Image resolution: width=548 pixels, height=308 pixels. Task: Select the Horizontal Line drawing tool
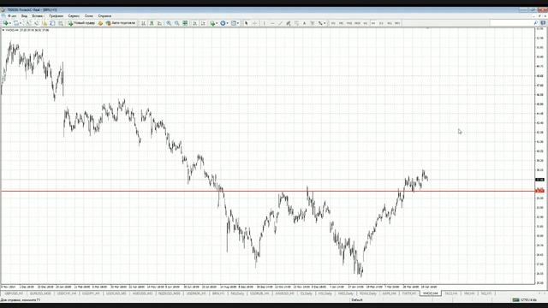click(272, 23)
